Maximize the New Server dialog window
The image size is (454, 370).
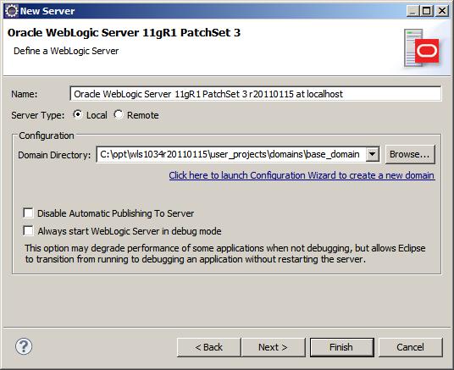coord(427,11)
